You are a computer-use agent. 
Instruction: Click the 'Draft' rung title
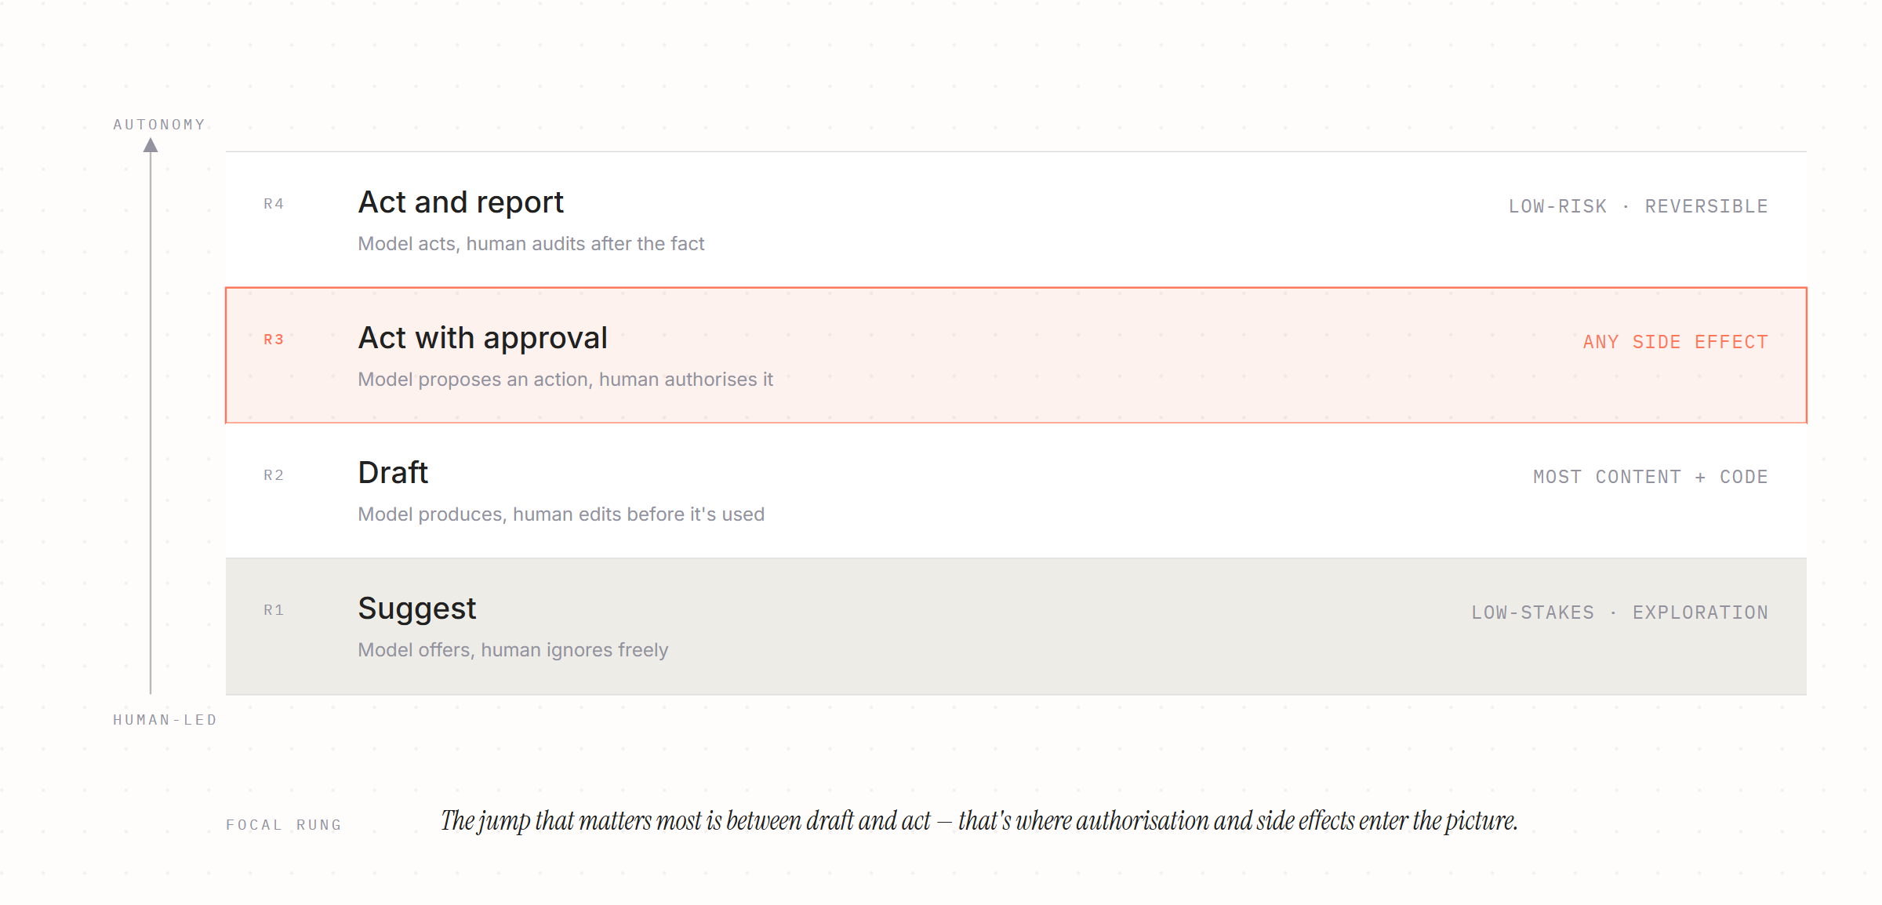pyautogui.click(x=393, y=473)
